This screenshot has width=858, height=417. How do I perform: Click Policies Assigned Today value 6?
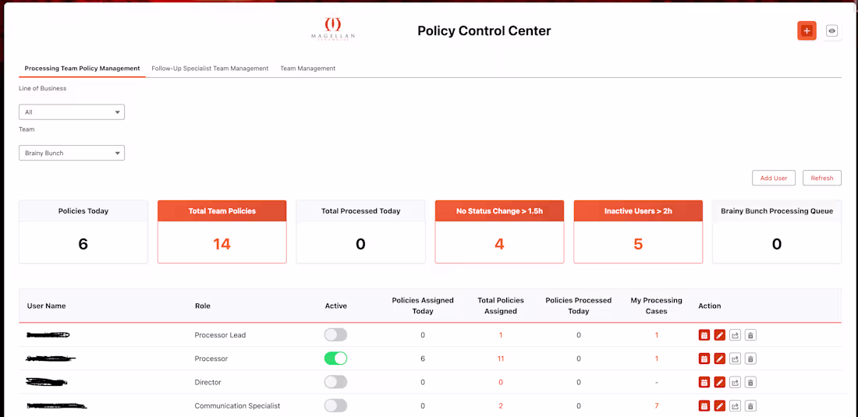pyautogui.click(x=423, y=359)
